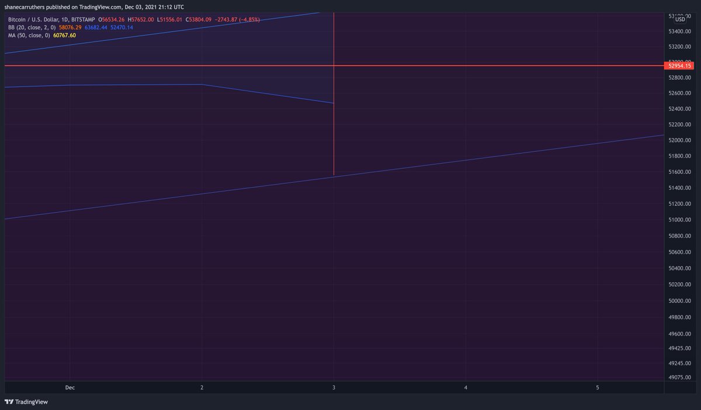Click the 49075.00 price axis label

point(680,377)
